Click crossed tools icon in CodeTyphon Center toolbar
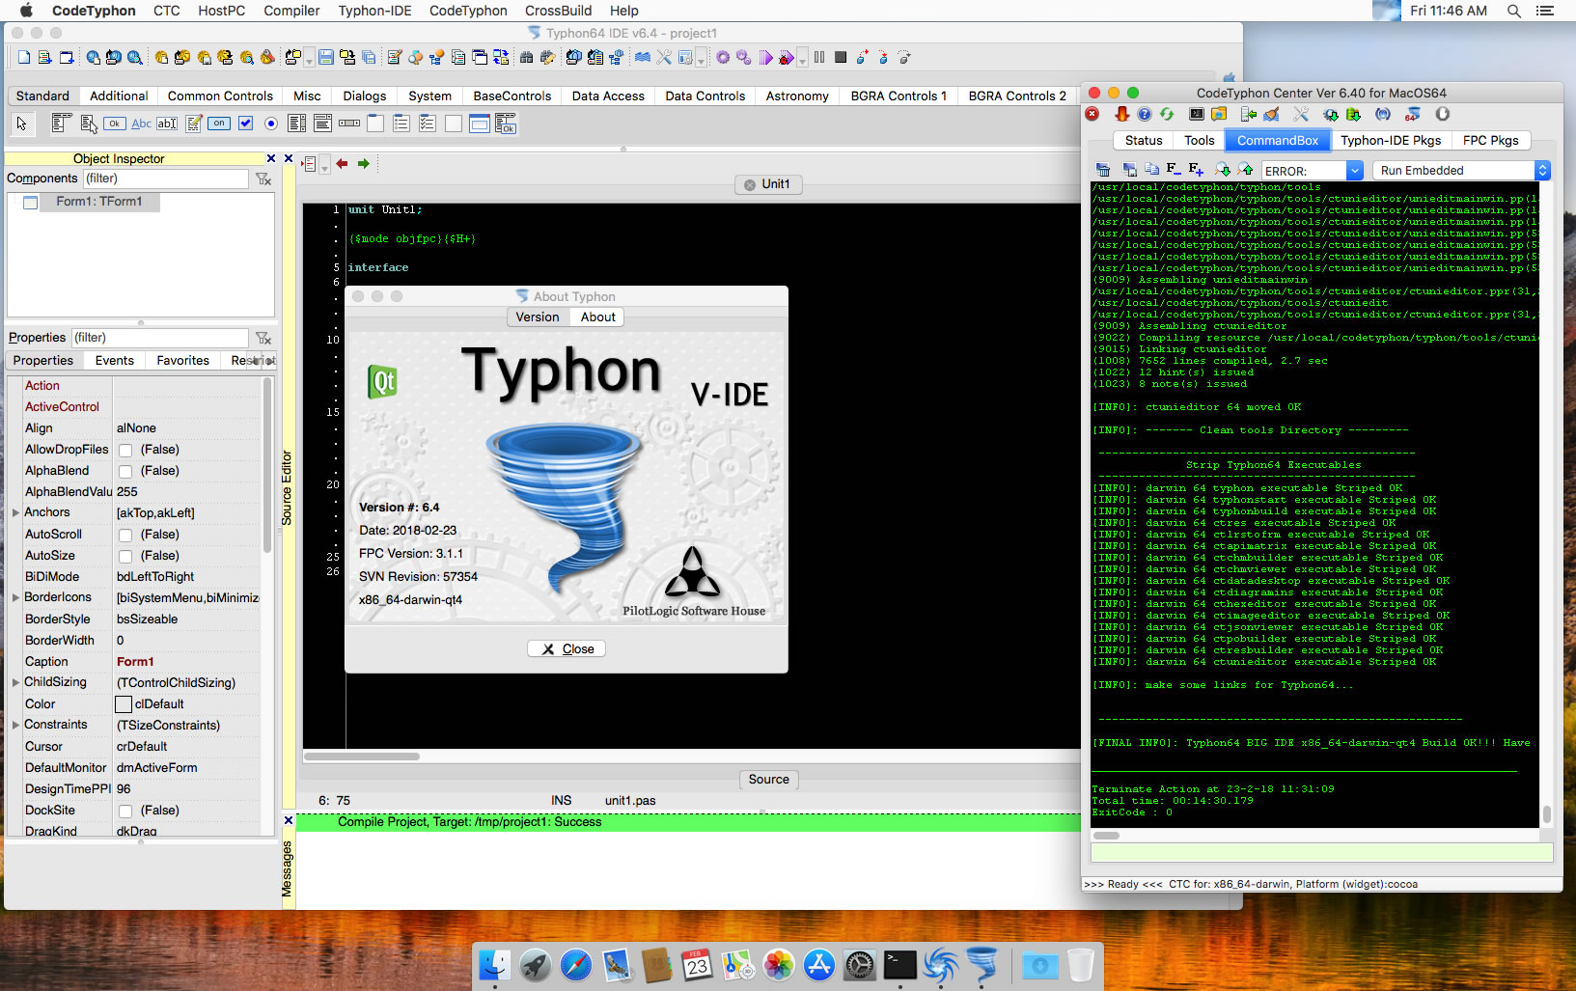1576x991 pixels. 1301,115
